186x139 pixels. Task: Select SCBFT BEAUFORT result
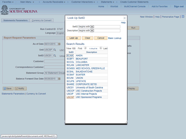click(x=70, y=59)
